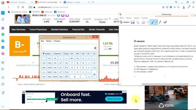
Task: Open Similar Channels section
Action: pyautogui.click(x=97, y=29)
